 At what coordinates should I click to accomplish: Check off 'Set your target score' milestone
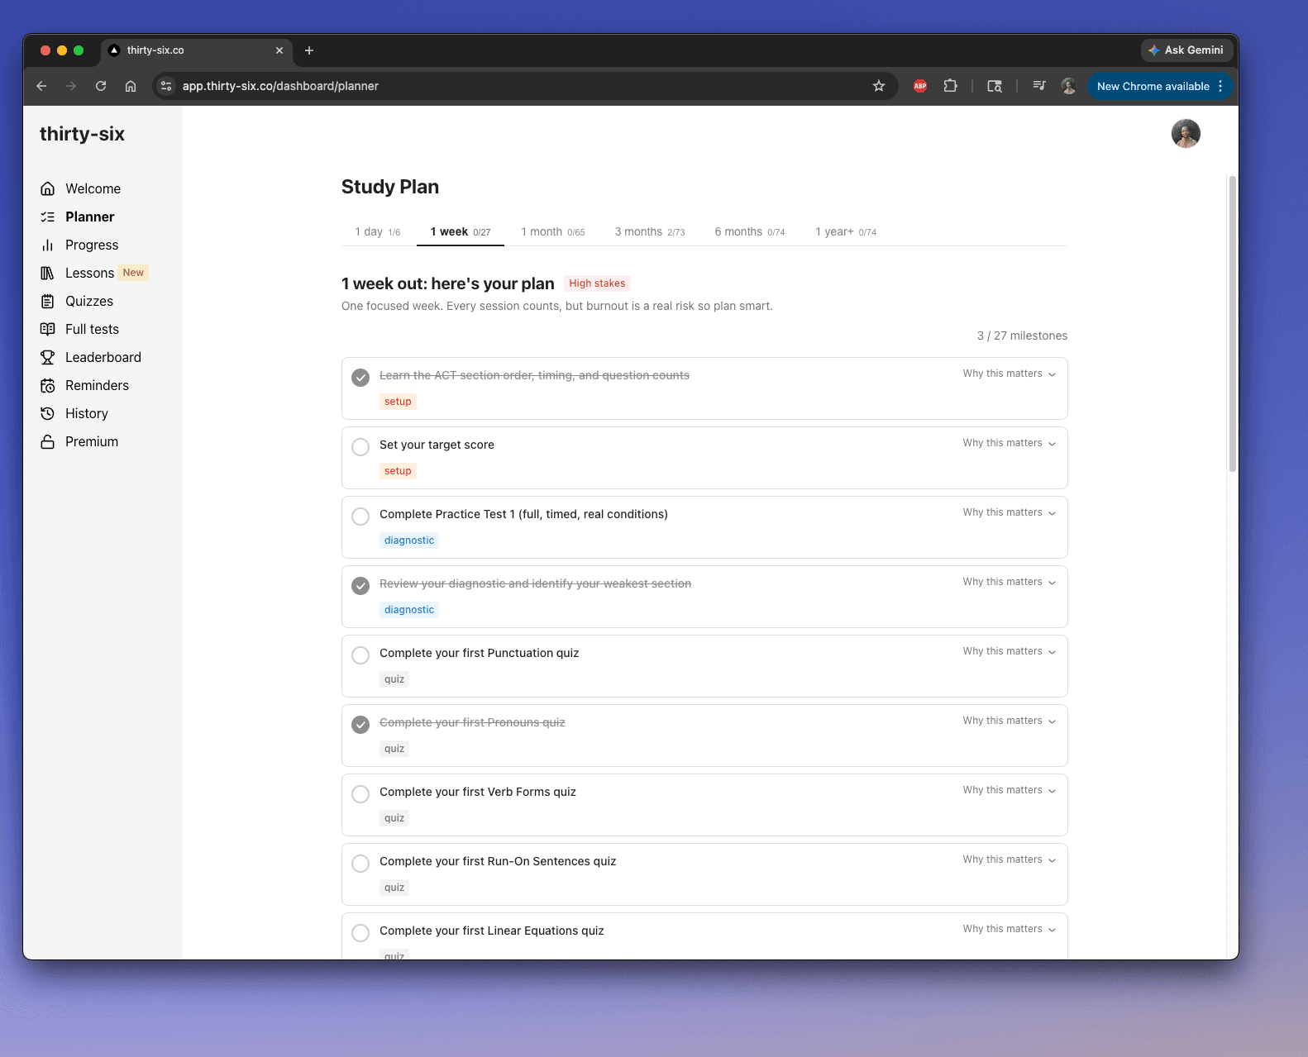pos(360,447)
